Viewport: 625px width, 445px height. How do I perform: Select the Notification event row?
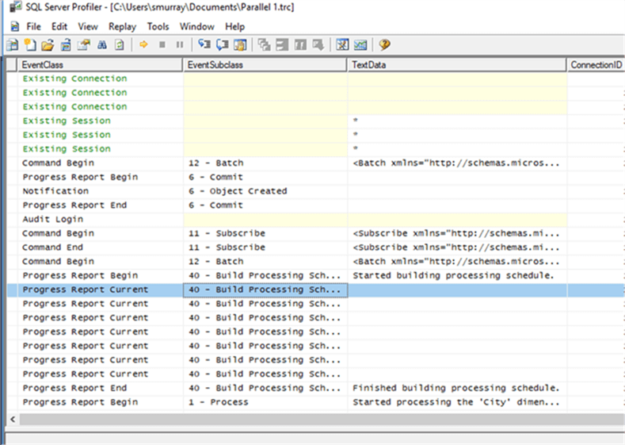55,191
